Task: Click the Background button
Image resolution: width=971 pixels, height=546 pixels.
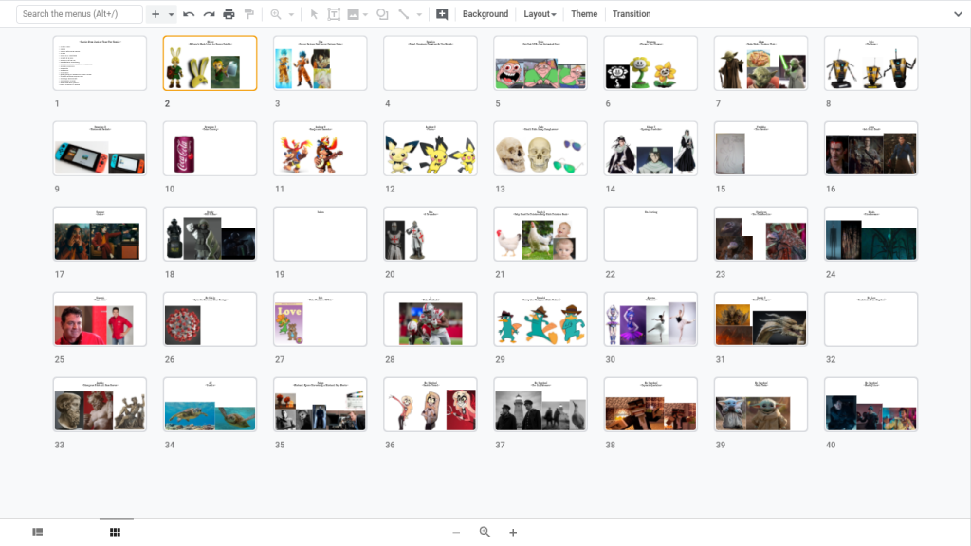Action: (x=485, y=14)
